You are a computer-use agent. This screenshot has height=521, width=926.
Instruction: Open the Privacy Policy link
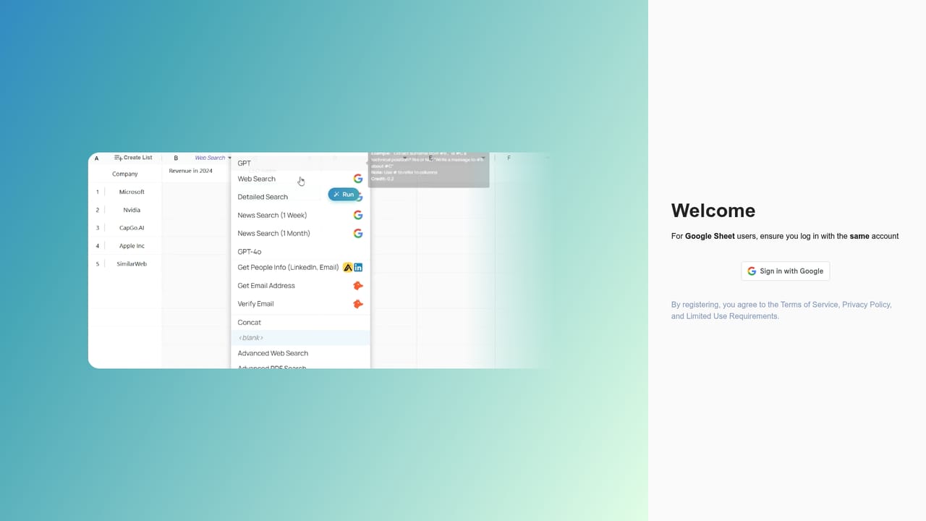866,305
